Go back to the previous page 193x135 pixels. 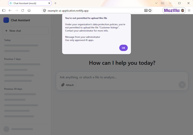coord(10,10)
